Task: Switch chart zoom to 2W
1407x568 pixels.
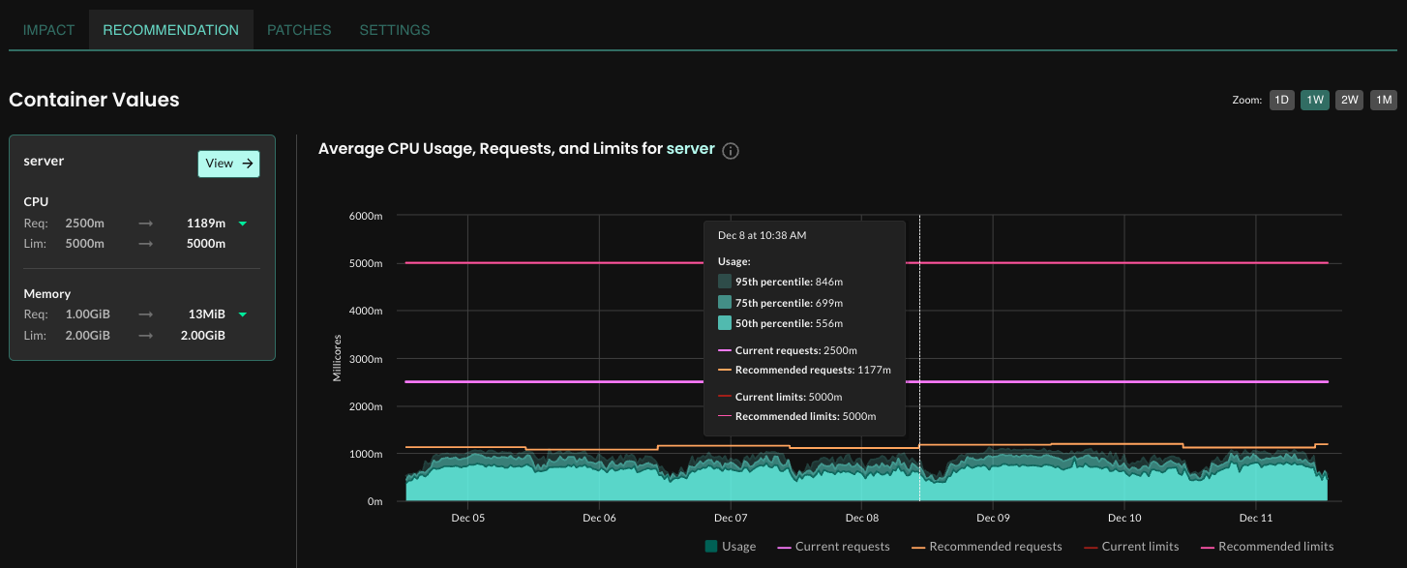Action: 1349,100
